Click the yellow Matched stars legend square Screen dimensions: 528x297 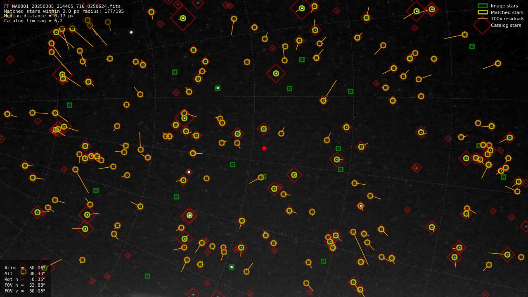[x=483, y=12]
